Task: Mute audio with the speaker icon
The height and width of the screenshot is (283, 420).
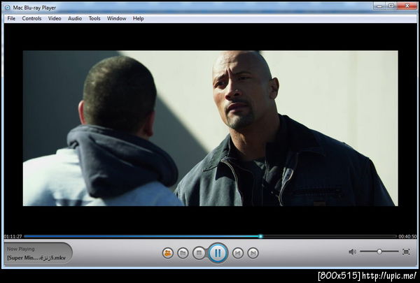Action: click(x=352, y=252)
